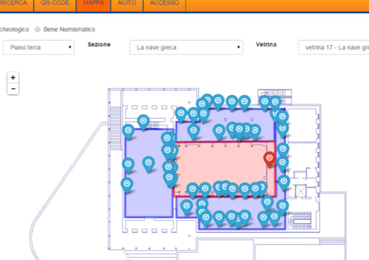Switch to the RICERCA tab
Image resolution: width=369 pixels, height=260 pixels.
tap(14, 3)
